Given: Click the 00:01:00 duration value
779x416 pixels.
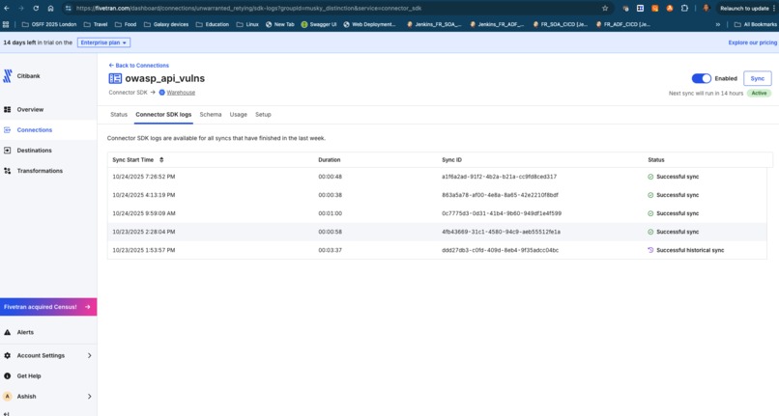Looking at the screenshot, I should tap(330, 213).
